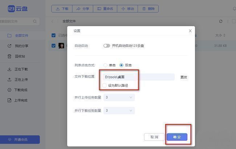The height and width of the screenshot is (149, 236).
Task: Open 正在下载 in the sidebar
Action: coord(21,69)
